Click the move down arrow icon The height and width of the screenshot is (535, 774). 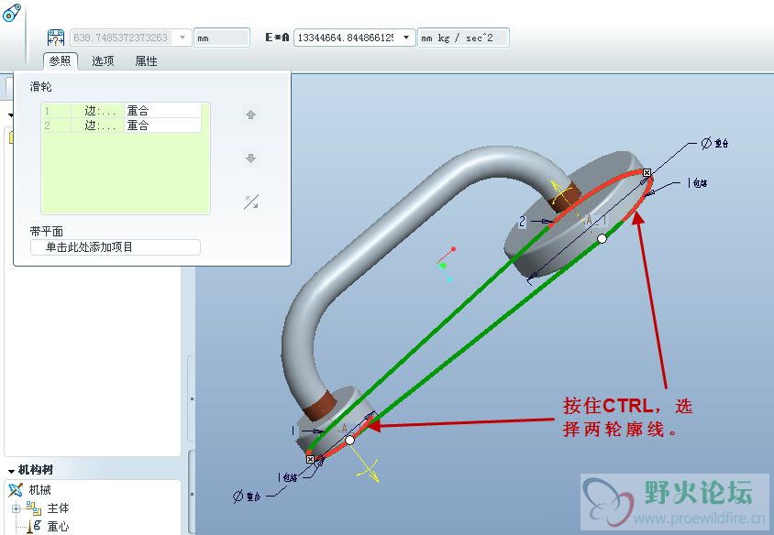[250, 158]
